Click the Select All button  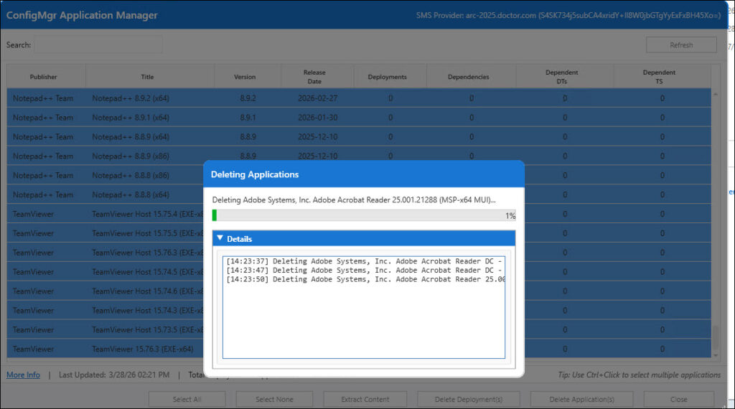(187, 399)
